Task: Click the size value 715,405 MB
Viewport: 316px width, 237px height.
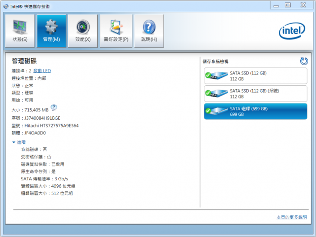Action: [x=37, y=110]
